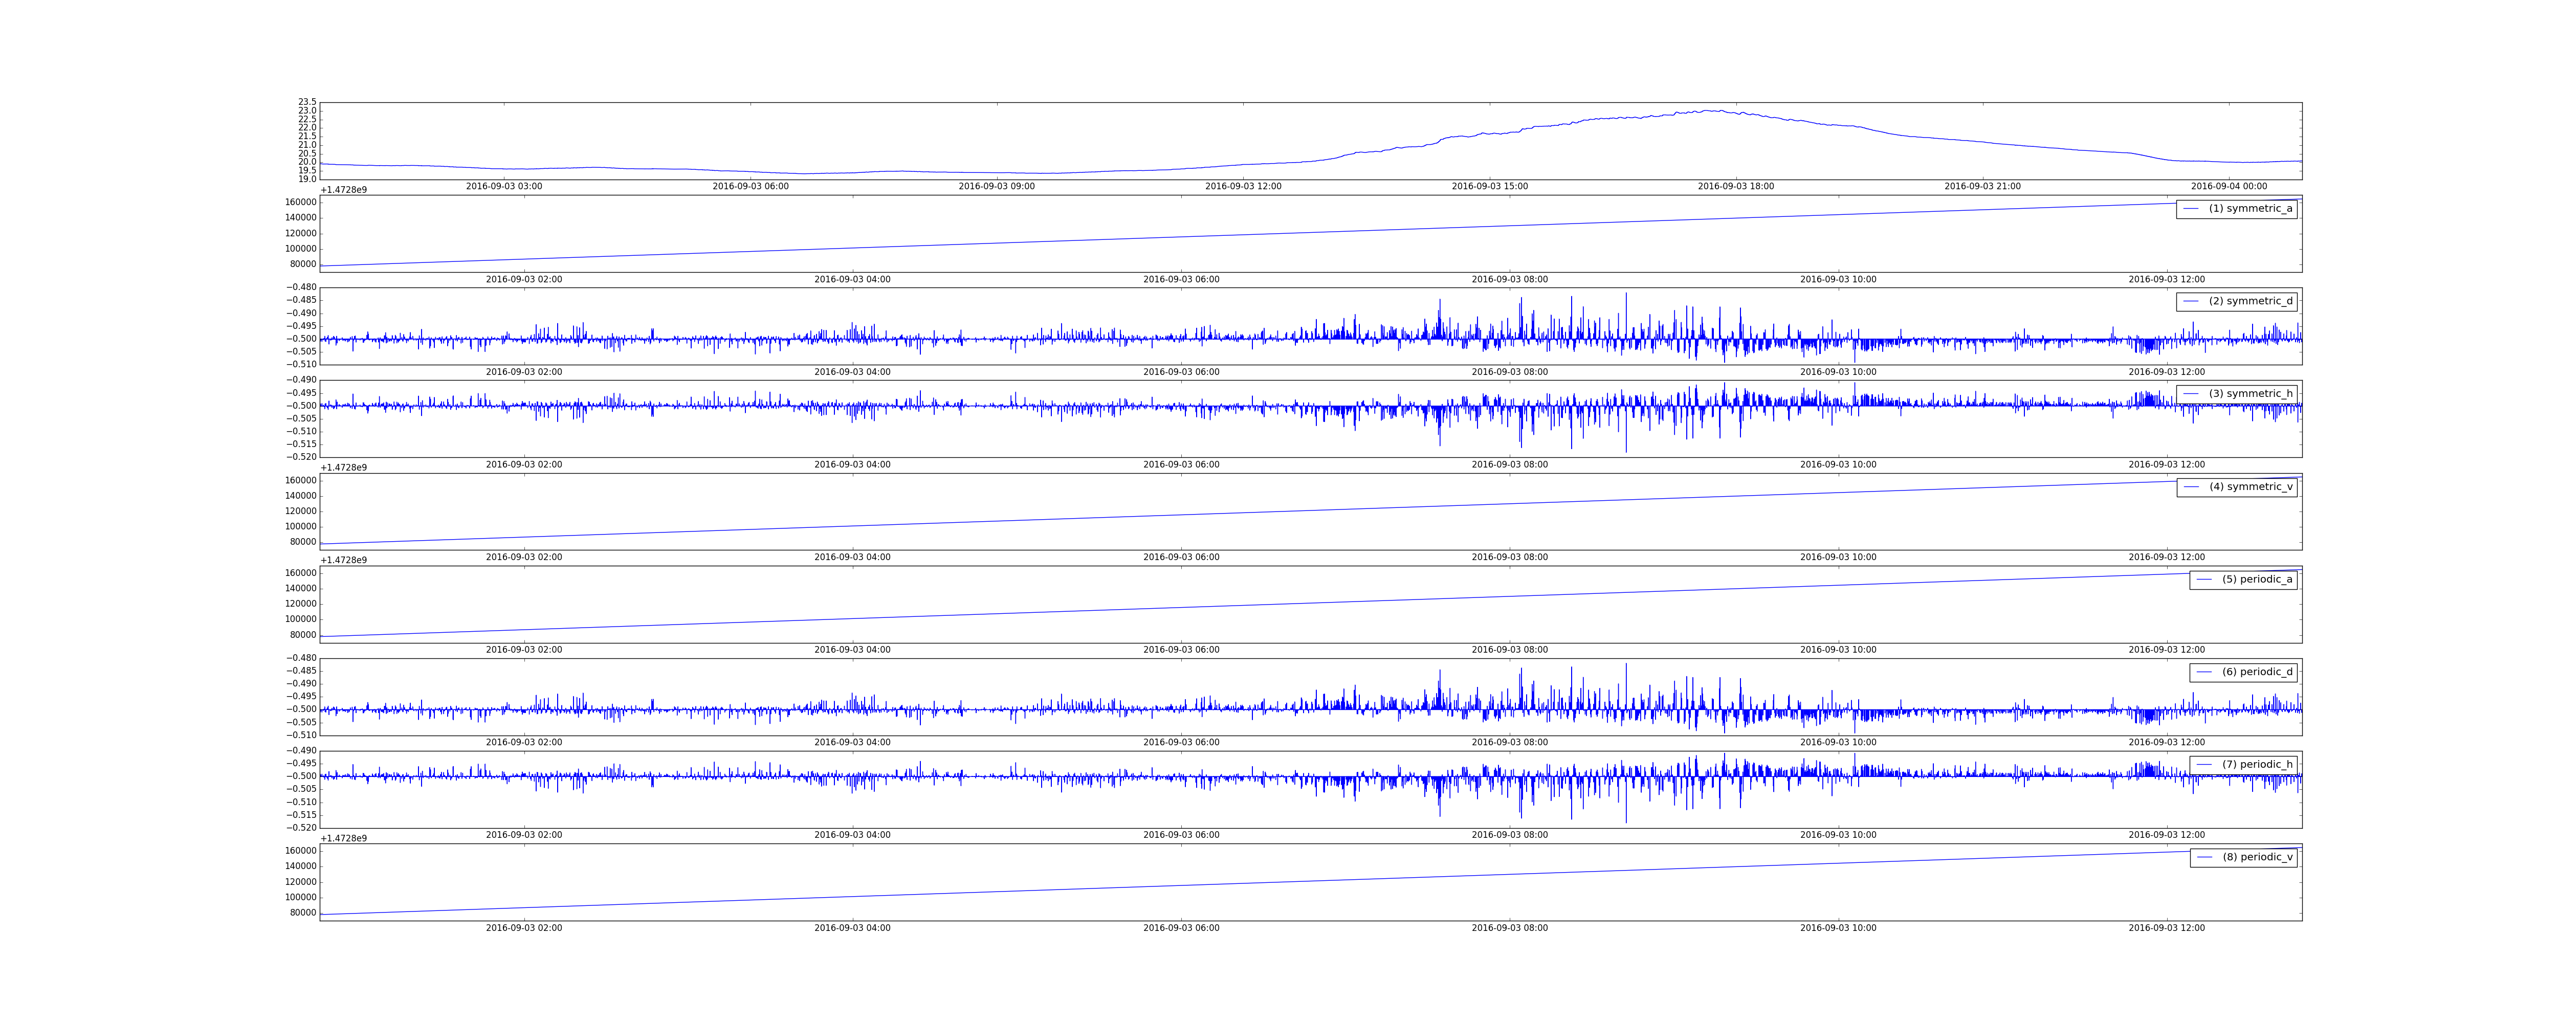The image size is (2558, 1023).
Task: Click the 2016-09-03 02:00 label under the periodic_v plot
Action: 523,929
